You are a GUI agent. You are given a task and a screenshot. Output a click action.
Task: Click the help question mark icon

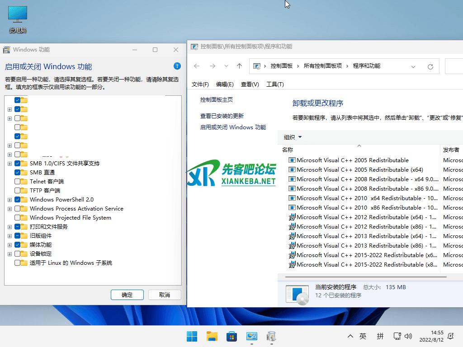[x=177, y=66]
